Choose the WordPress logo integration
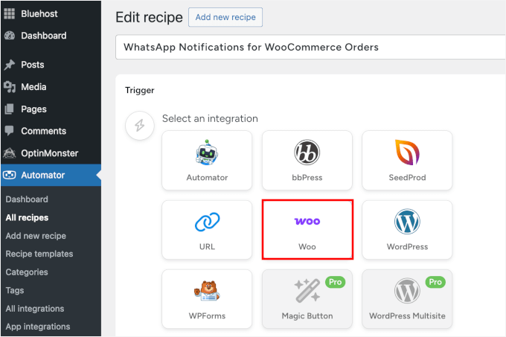 407,230
